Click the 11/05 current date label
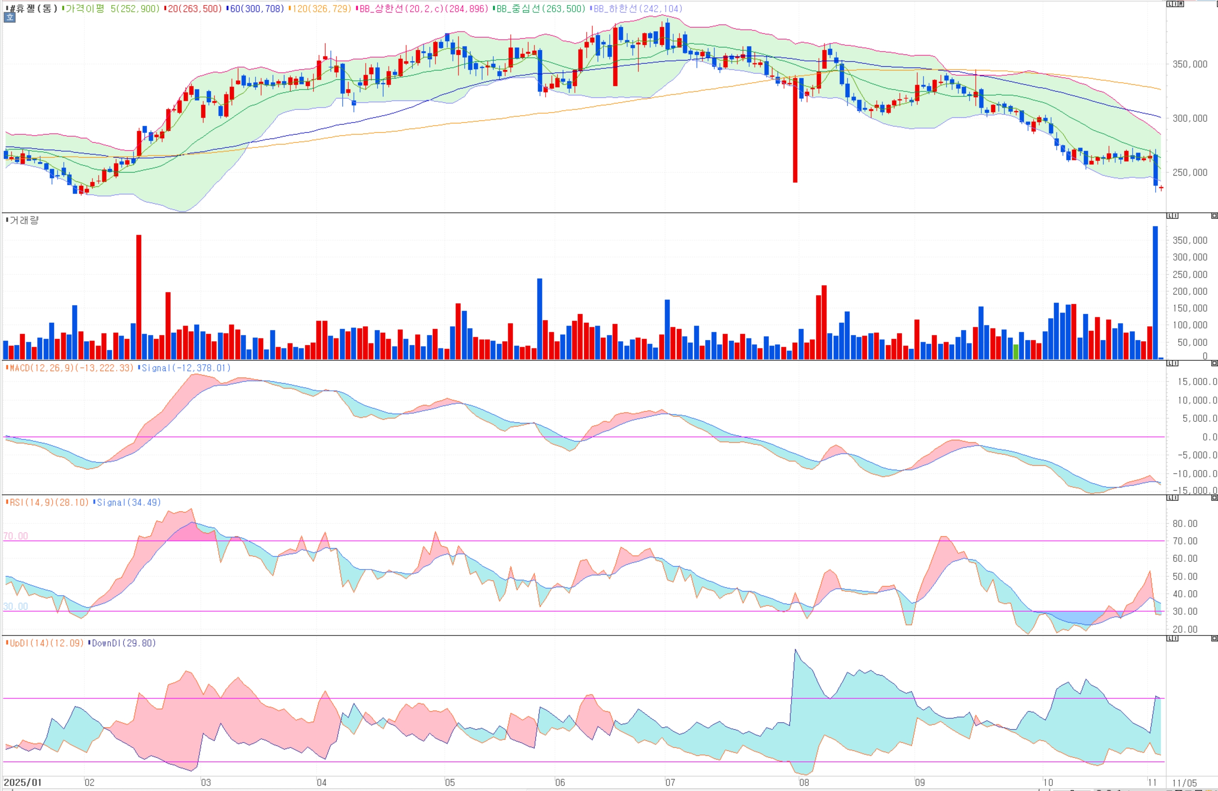Image resolution: width=1218 pixels, height=791 pixels. pos(1184,784)
